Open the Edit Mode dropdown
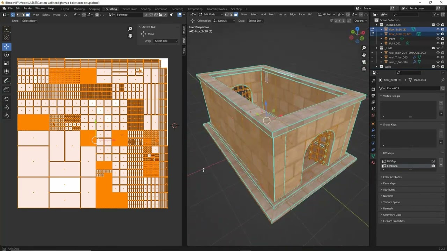Screen dimensions: 447x251 pyautogui.click(x=211, y=15)
